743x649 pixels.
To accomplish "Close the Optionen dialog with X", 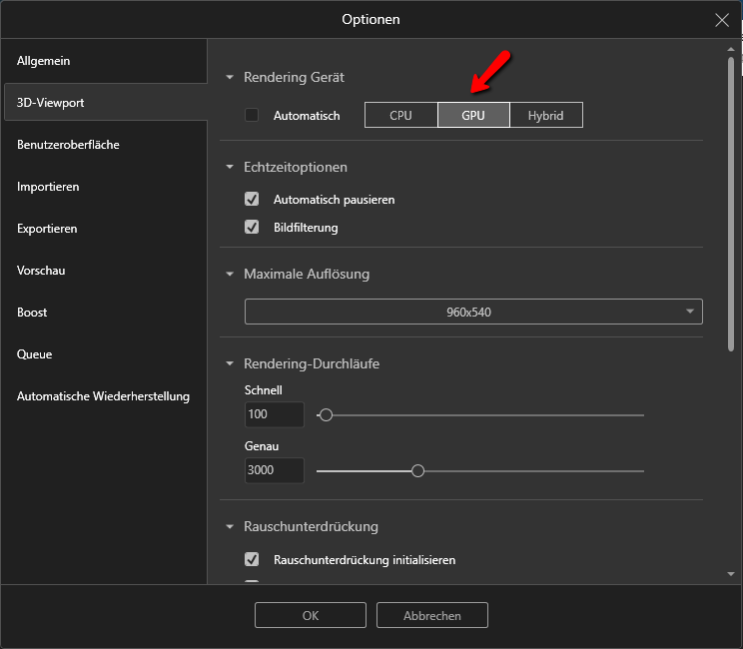I will pos(722,19).
